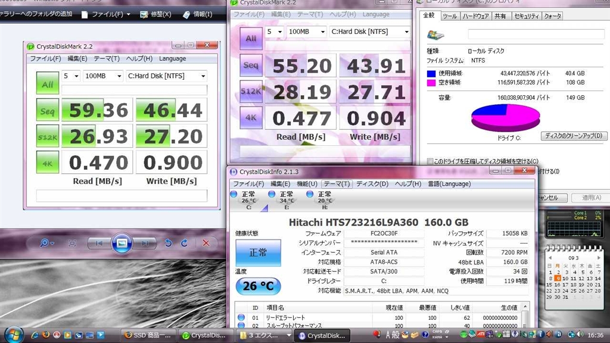This screenshot has width=610, height=343.
Task: Click the 26 °C temperature indicator
Action: pyautogui.click(x=258, y=286)
